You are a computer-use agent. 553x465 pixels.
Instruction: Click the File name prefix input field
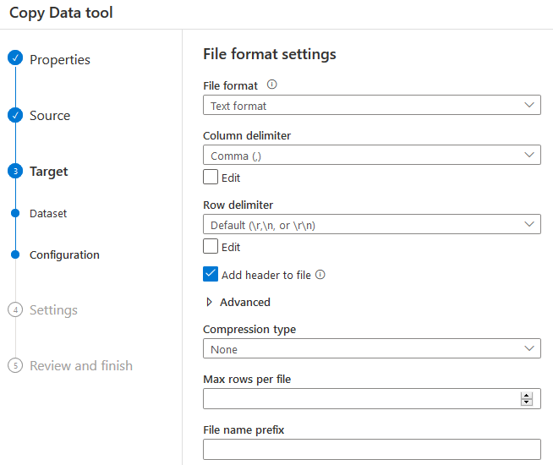click(x=371, y=449)
